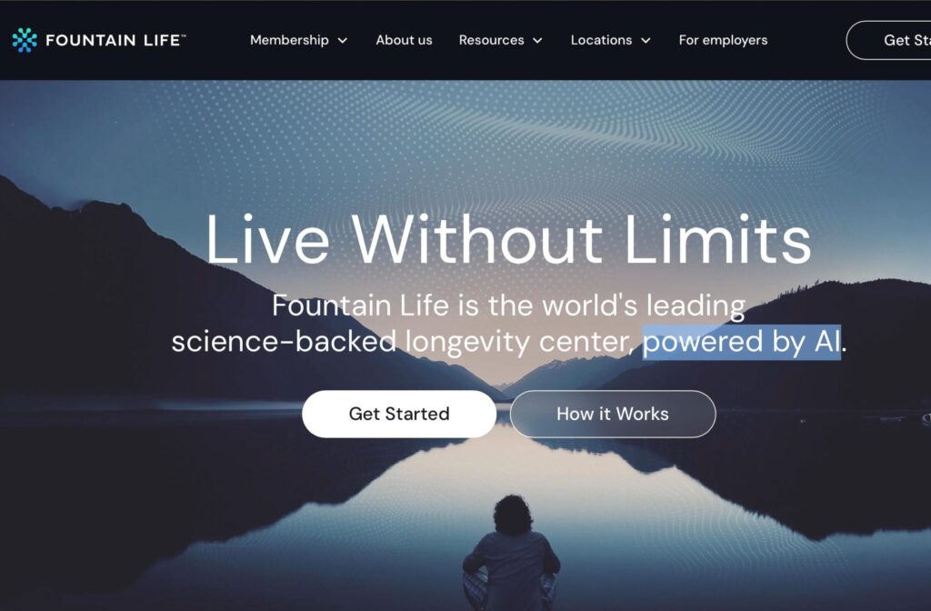Click the highlighted 'powered by AI' text

pyautogui.click(x=742, y=342)
